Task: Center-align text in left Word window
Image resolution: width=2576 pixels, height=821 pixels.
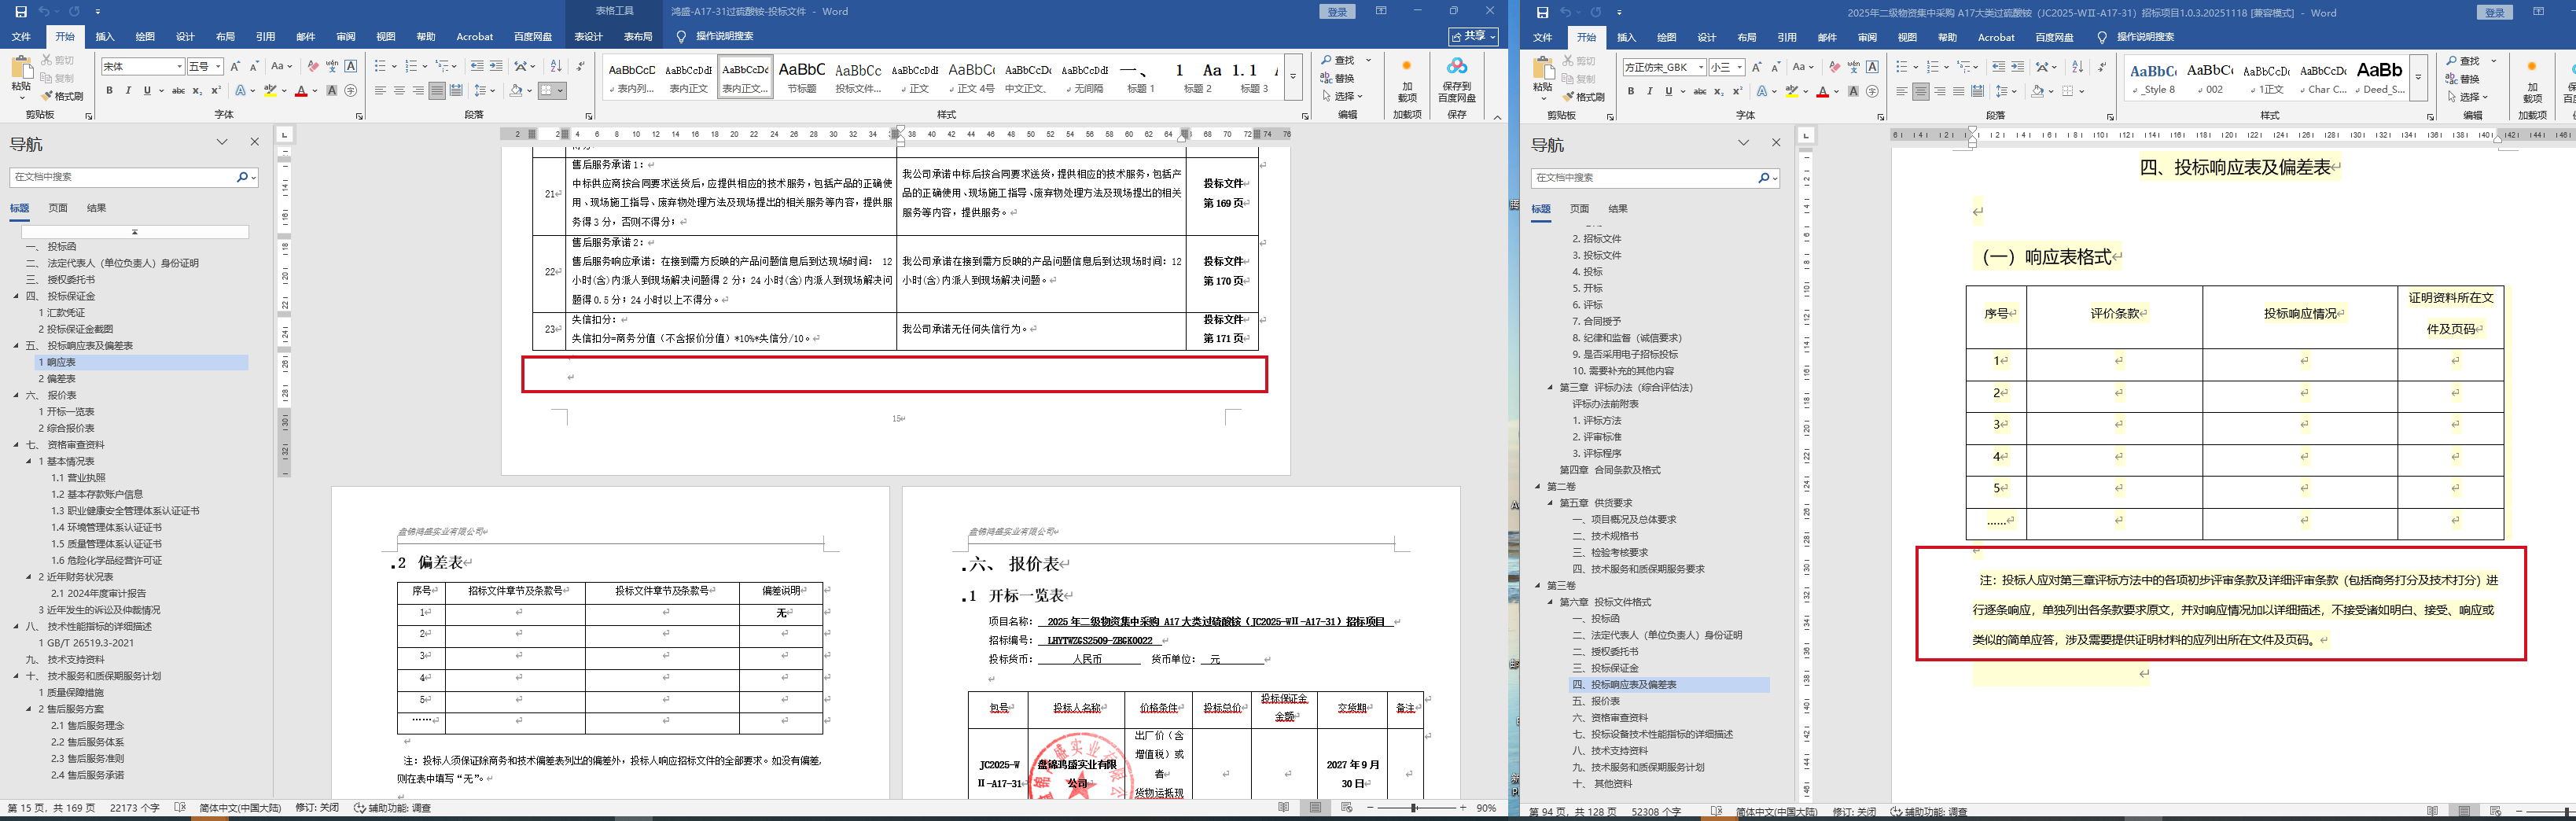Action: tap(399, 91)
